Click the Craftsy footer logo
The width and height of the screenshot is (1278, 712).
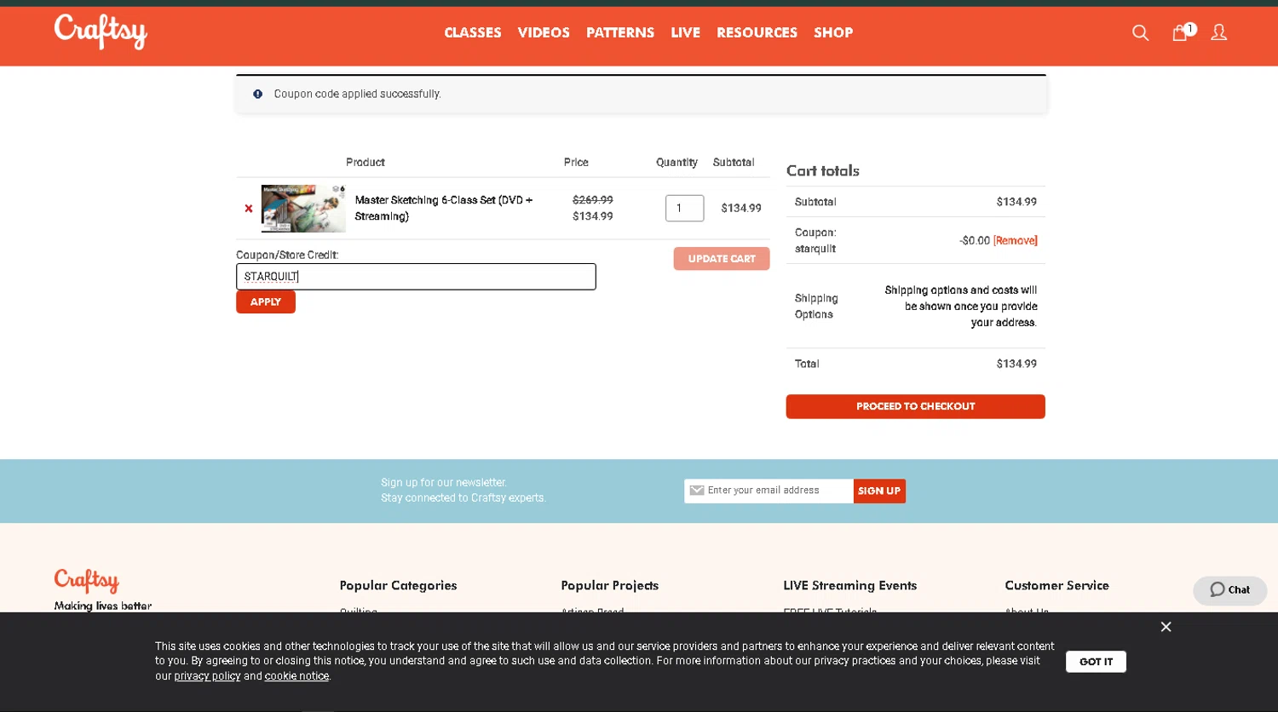(x=86, y=581)
